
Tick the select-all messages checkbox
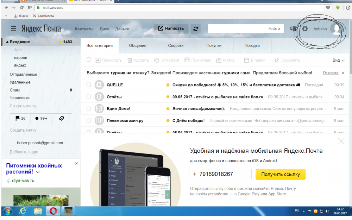pyautogui.click(x=89, y=60)
